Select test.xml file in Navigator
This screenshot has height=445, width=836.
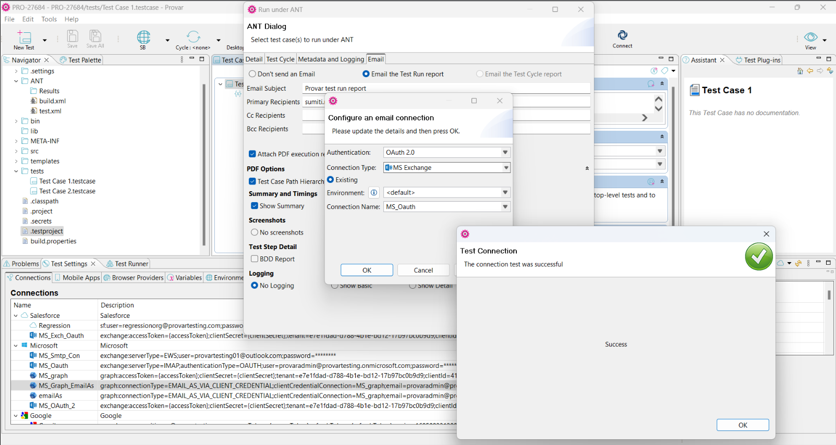50,111
